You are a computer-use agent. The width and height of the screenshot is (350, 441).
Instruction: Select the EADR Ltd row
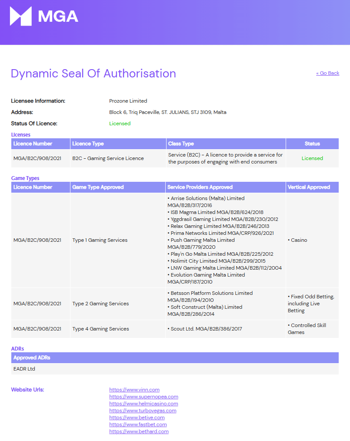[175, 369]
